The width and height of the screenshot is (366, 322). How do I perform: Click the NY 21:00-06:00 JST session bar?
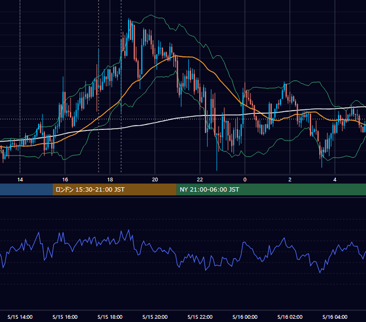[x=271, y=189]
